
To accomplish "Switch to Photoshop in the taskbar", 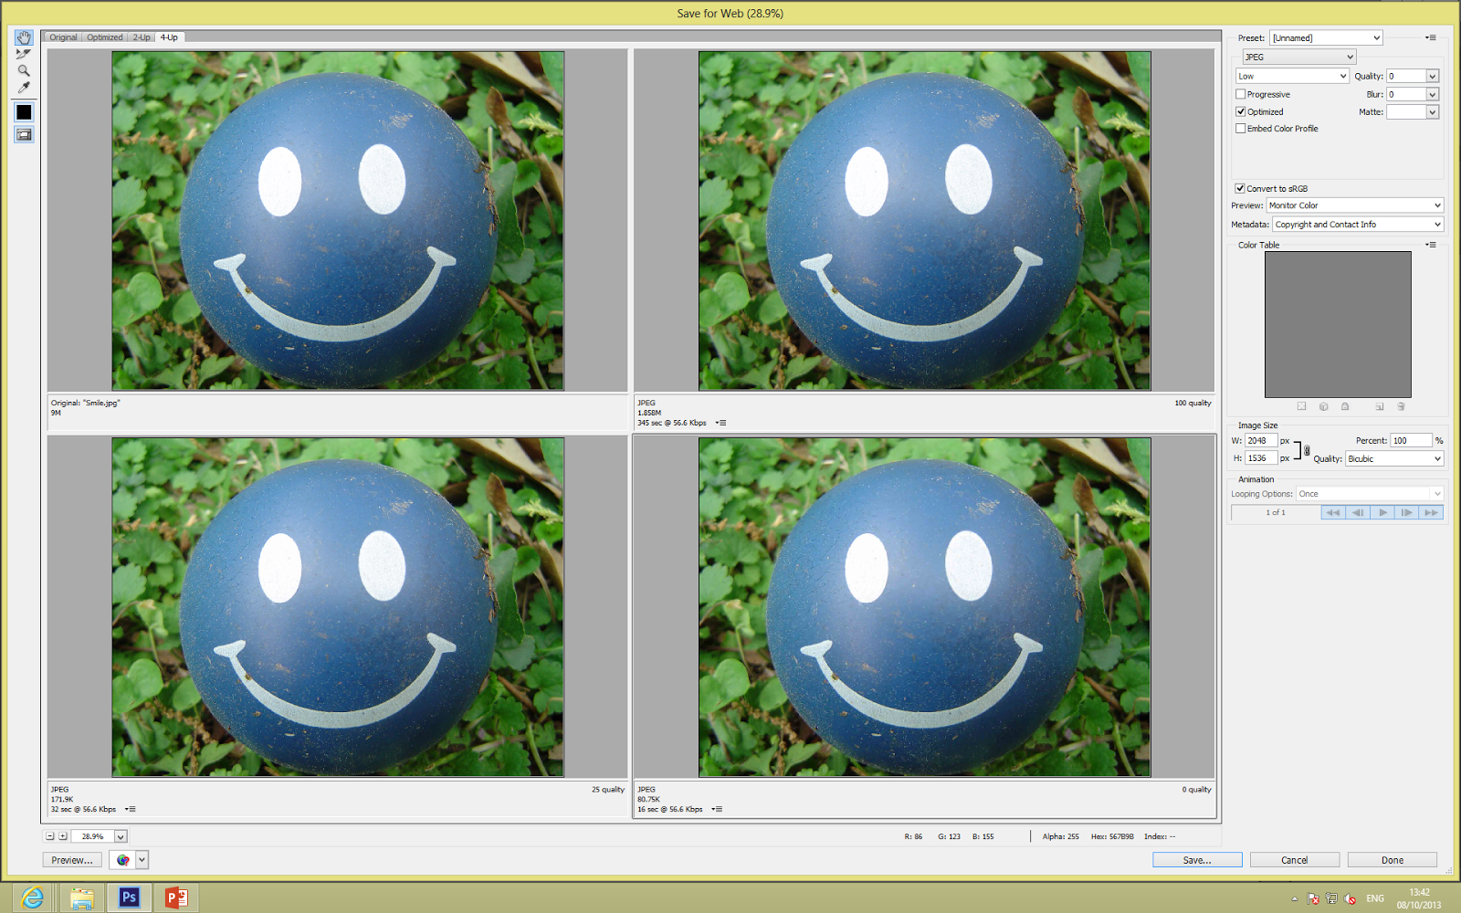I will pos(129,897).
